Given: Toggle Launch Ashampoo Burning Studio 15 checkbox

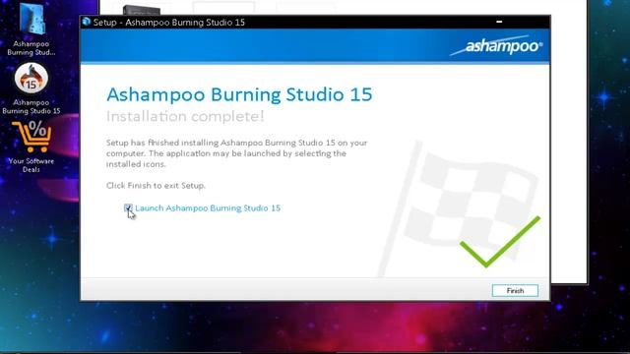Looking at the screenshot, I should [x=128, y=207].
